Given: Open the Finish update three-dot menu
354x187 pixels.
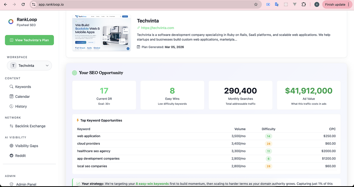Looking at the screenshot, I should click(x=348, y=4).
